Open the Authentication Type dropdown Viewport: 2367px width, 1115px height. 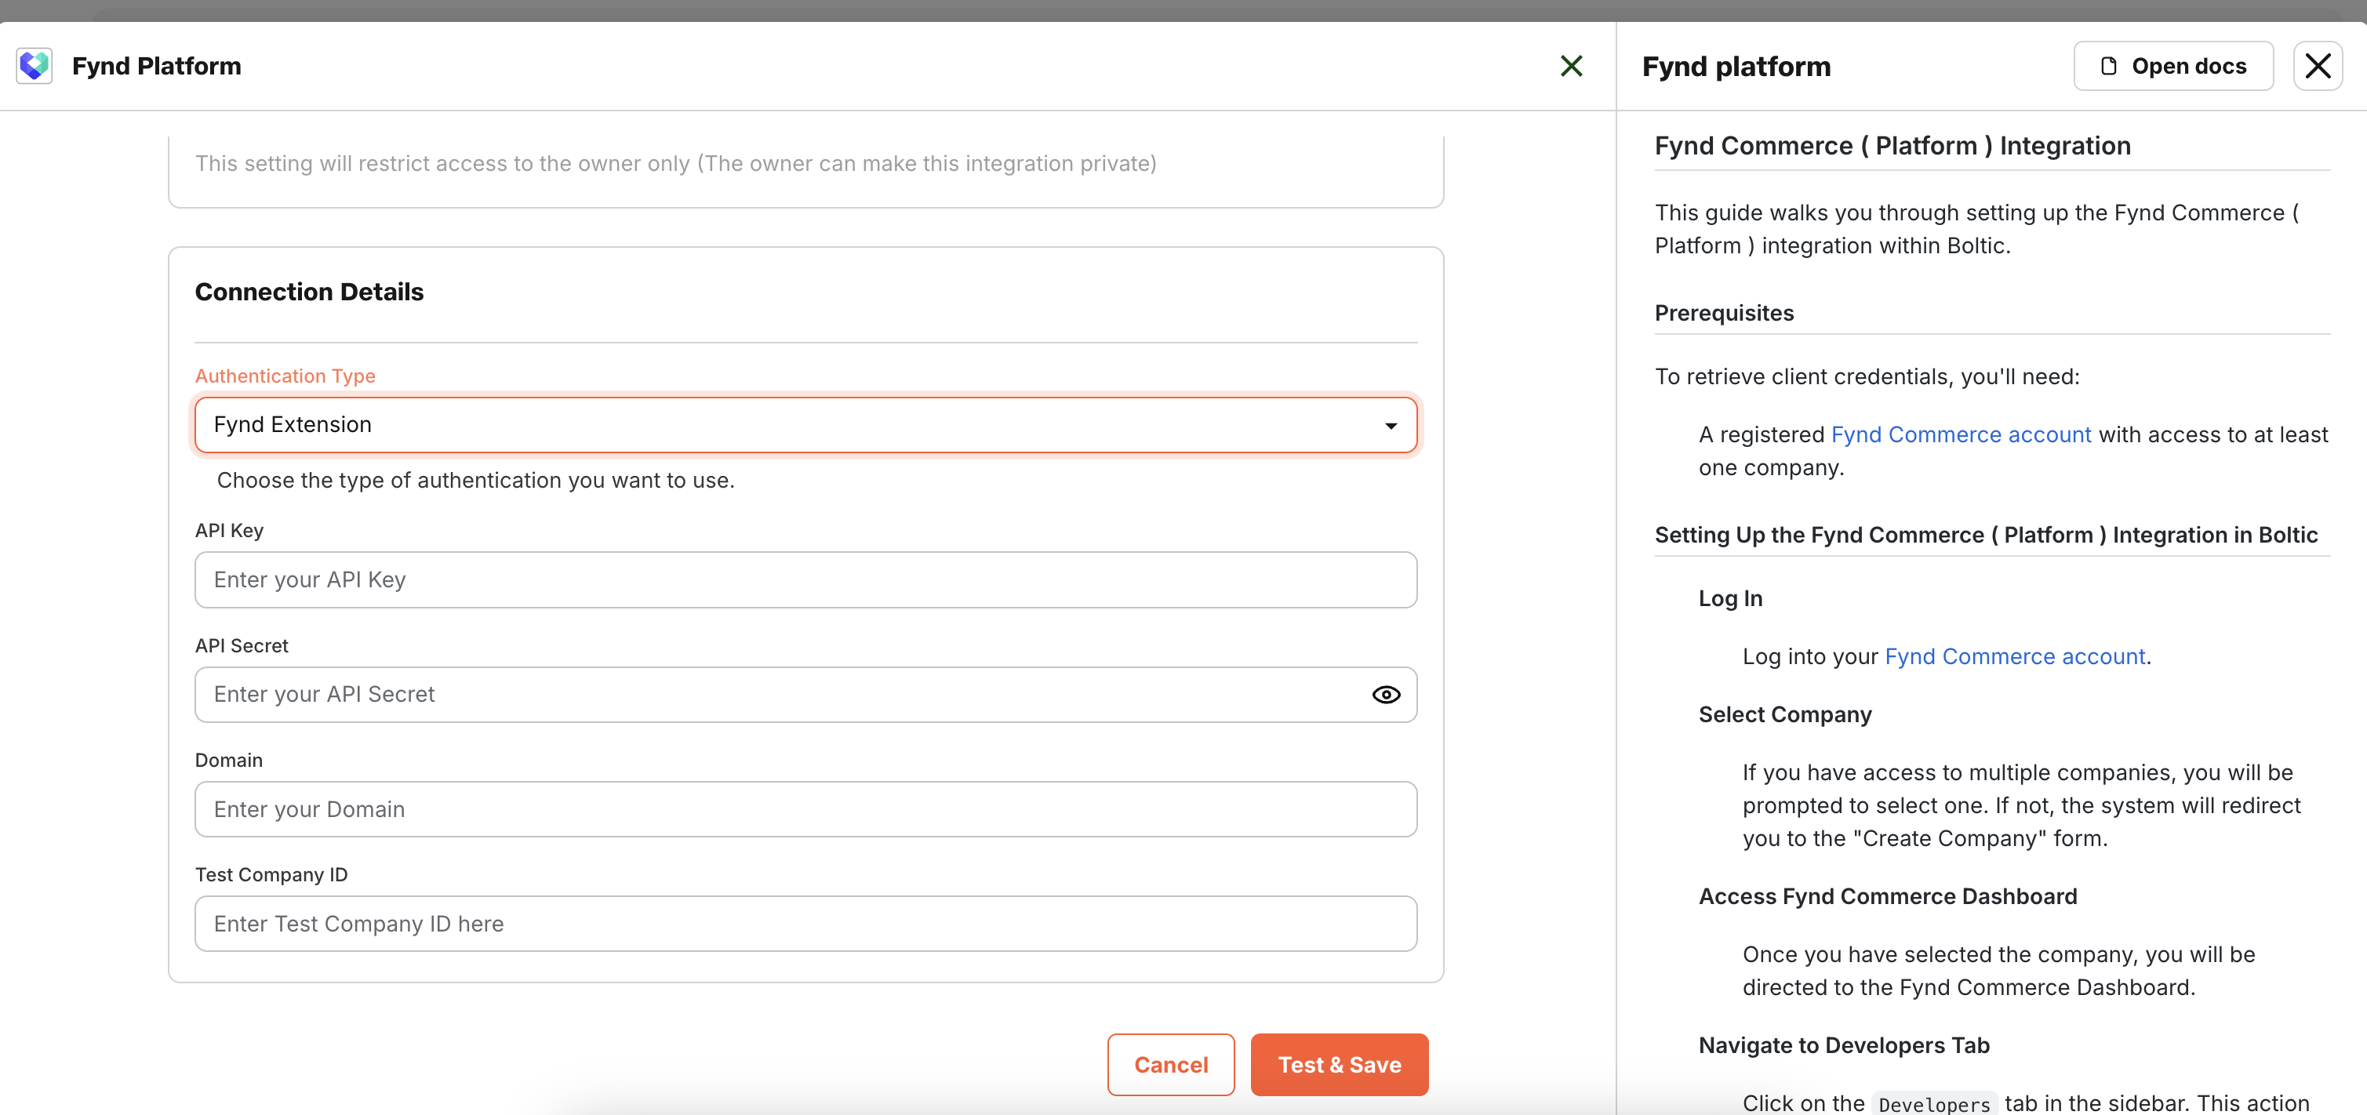pos(805,424)
